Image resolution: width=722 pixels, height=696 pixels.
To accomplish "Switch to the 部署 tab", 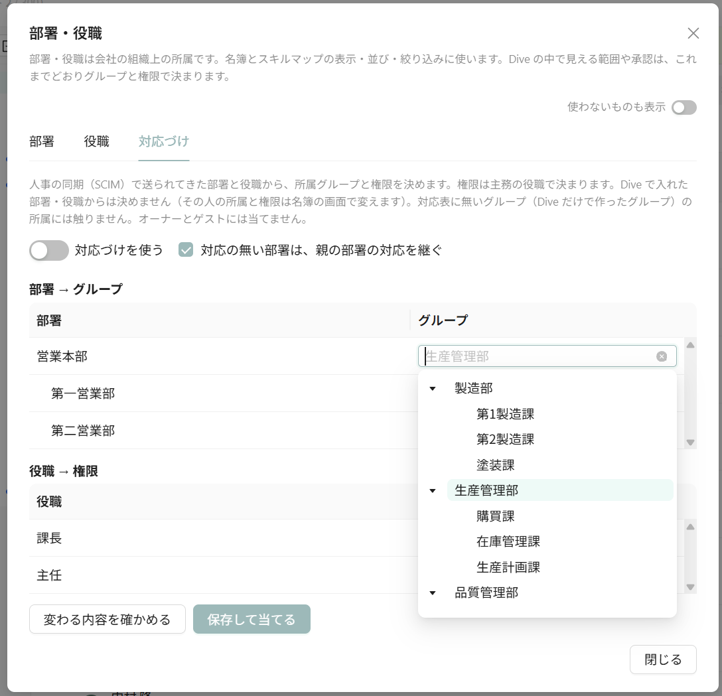I will (x=42, y=141).
